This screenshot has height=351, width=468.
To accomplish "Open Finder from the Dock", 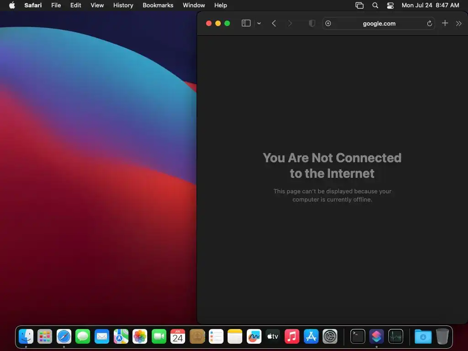I will (26, 336).
